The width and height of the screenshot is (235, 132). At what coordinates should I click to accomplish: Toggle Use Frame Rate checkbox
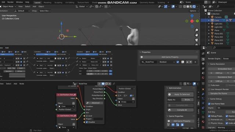tap(209, 104)
